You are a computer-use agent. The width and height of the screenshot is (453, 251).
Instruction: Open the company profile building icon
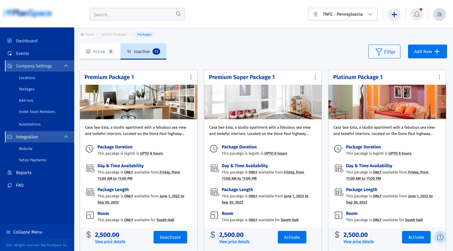click(439, 14)
